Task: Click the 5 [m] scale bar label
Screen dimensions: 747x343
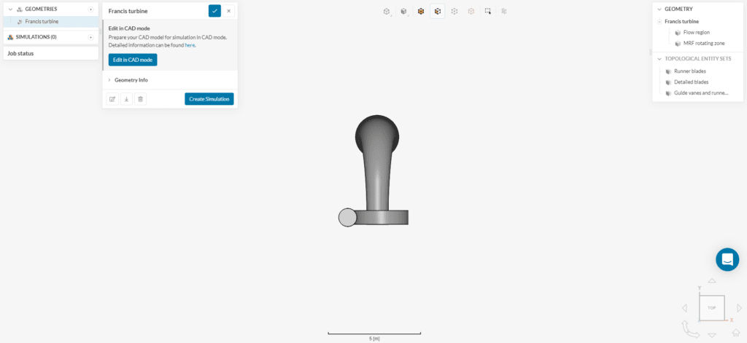Action: (374, 339)
